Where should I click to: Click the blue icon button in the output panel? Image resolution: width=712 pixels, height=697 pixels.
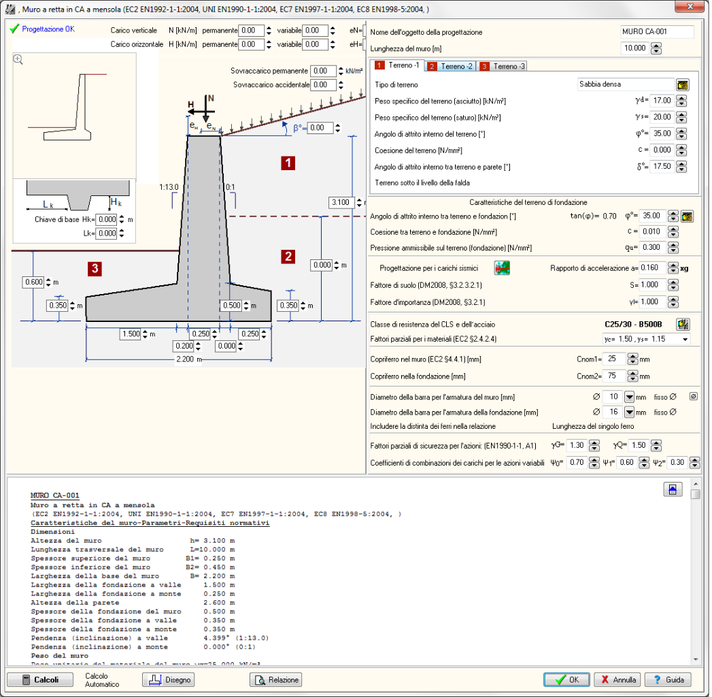tap(673, 489)
